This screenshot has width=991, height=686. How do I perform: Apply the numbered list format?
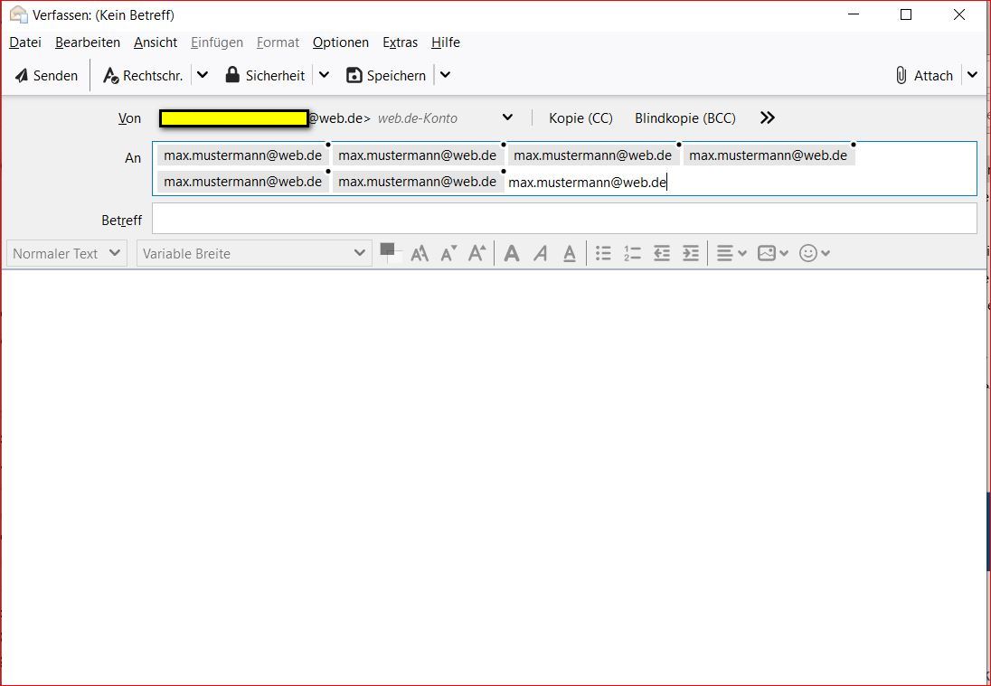tap(633, 254)
